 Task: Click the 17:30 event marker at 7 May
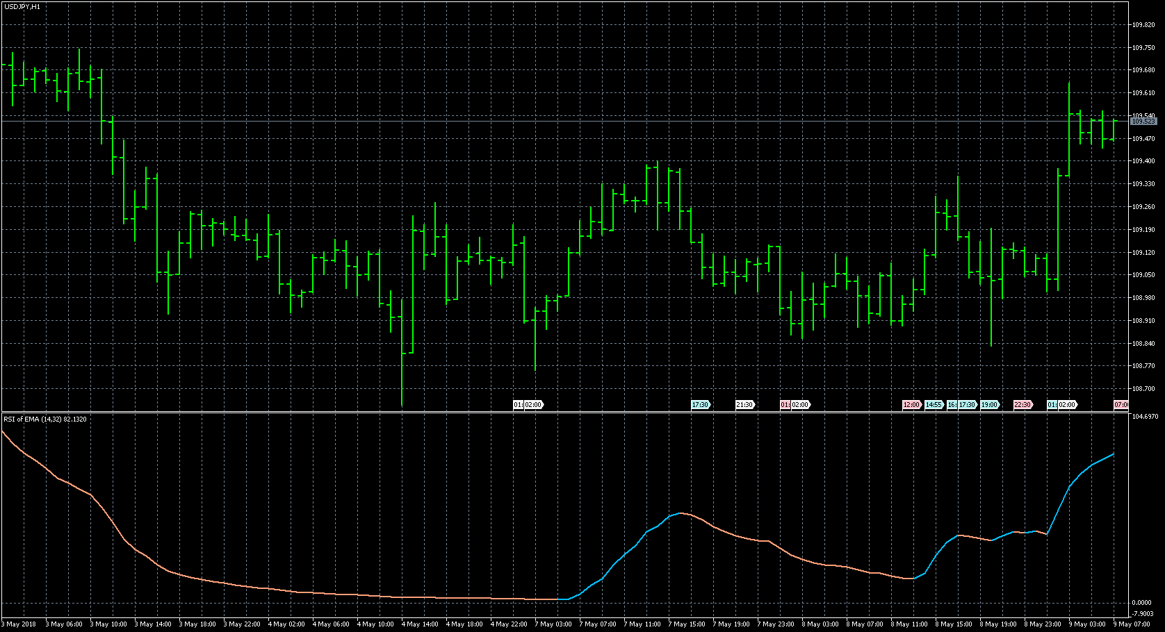click(700, 405)
